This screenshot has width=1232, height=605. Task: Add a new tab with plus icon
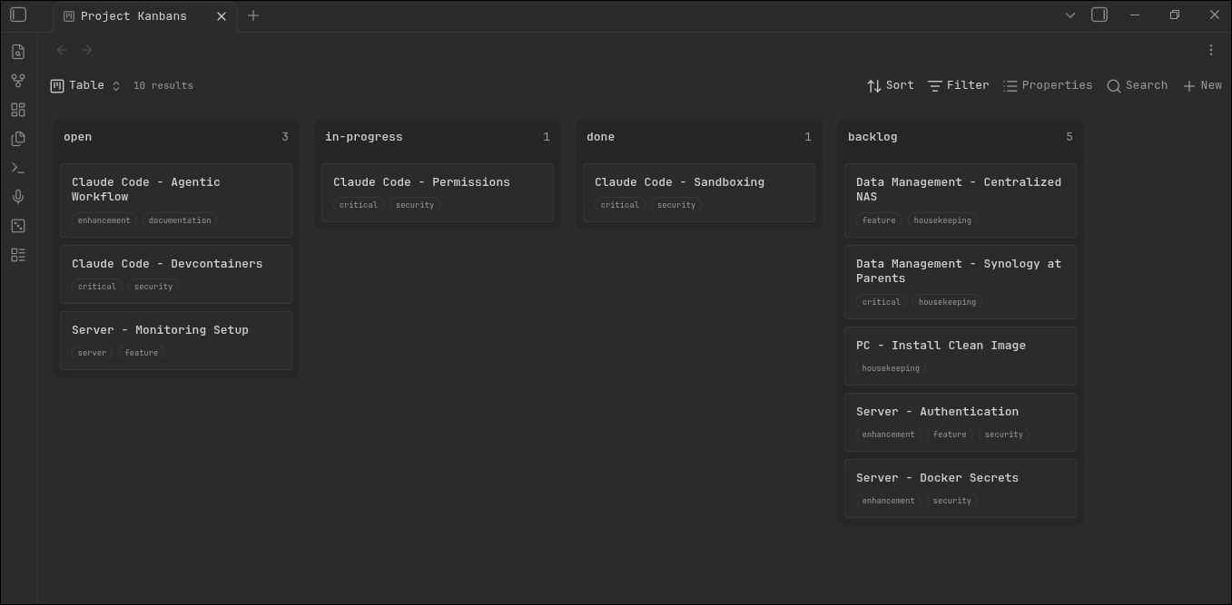[x=253, y=15]
